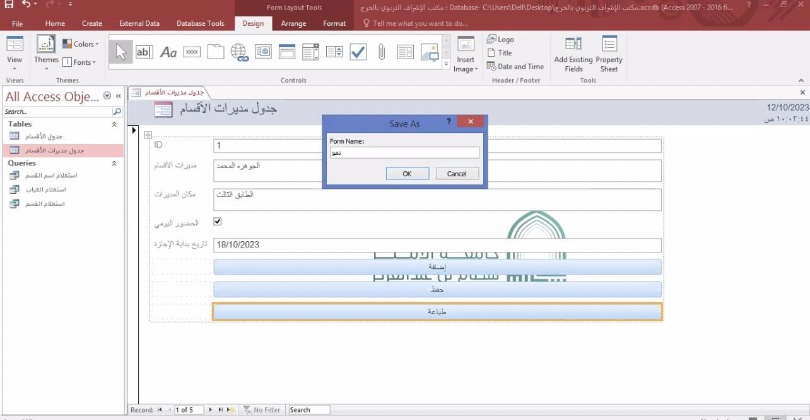
Task: Collapse the Tables group in navigation pane
Action: [114, 125]
